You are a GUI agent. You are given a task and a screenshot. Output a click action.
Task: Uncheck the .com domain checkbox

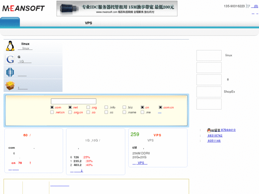pos(52,107)
